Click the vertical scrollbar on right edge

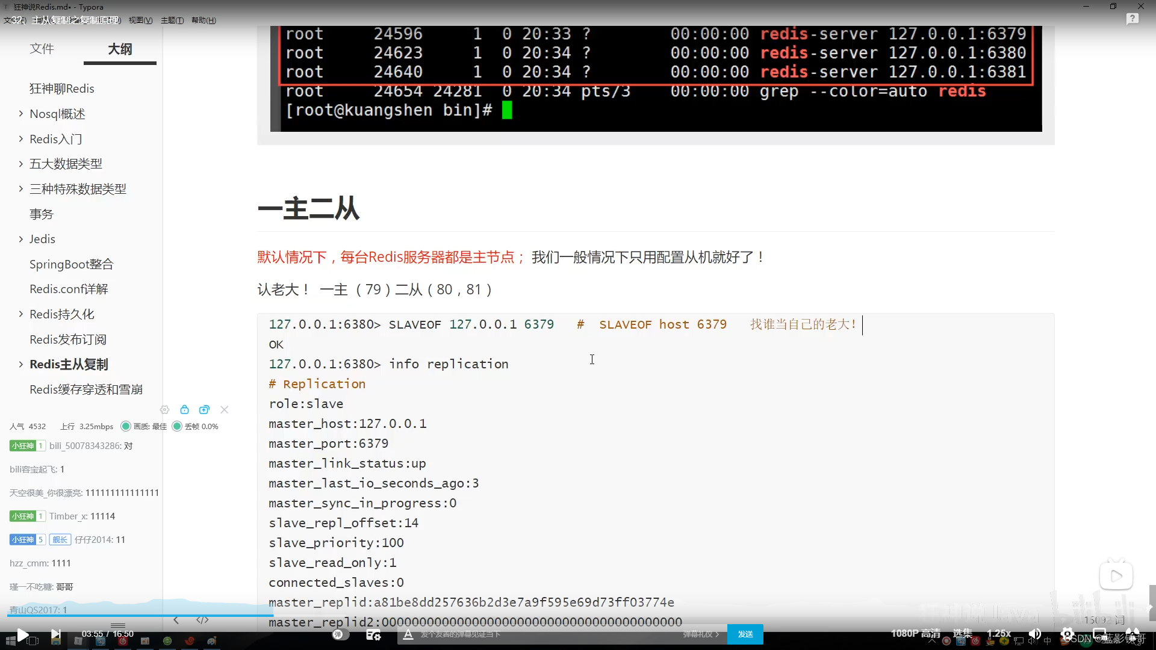point(1152,602)
